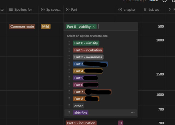This screenshot has width=175, height=125.
Task: Click drag handle beside side fics
Action: 69,113
